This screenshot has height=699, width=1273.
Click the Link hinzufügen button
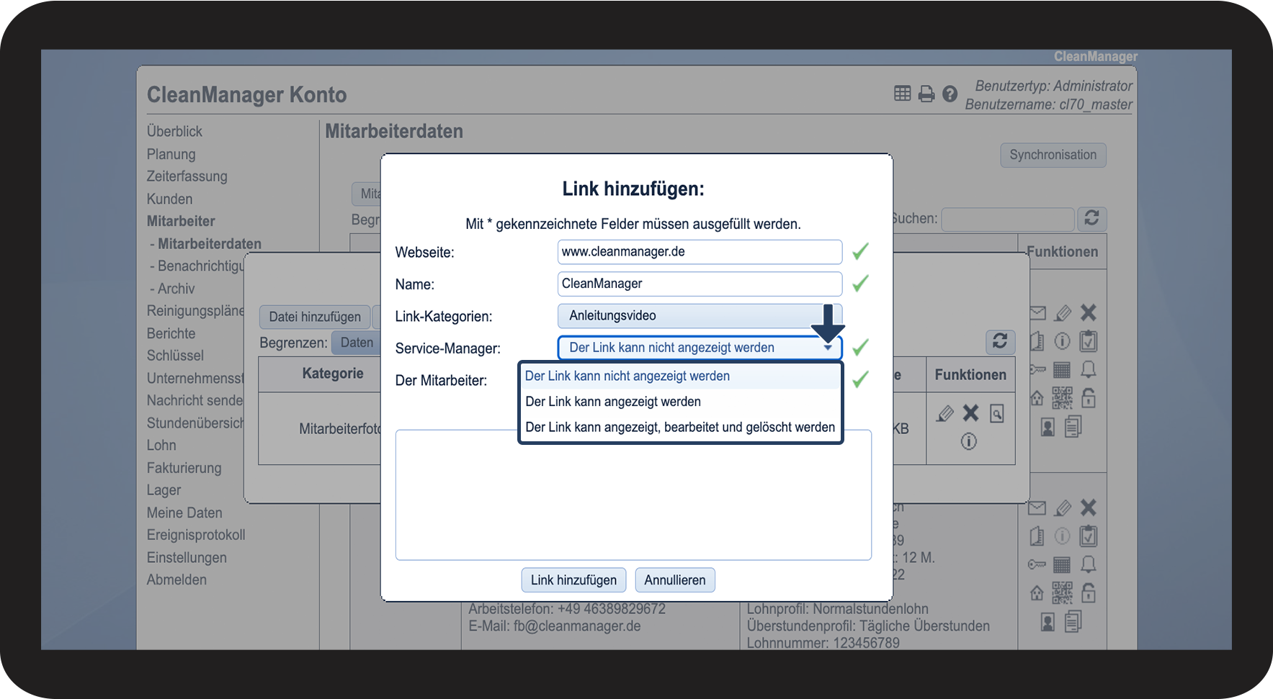click(573, 580)
